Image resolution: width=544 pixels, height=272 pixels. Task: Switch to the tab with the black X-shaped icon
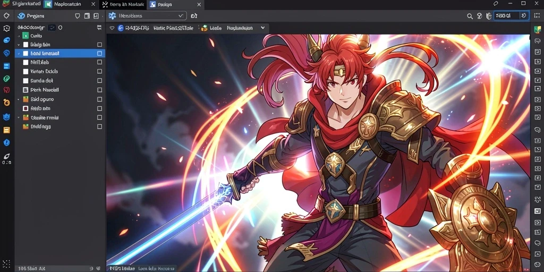click(122, 4)
